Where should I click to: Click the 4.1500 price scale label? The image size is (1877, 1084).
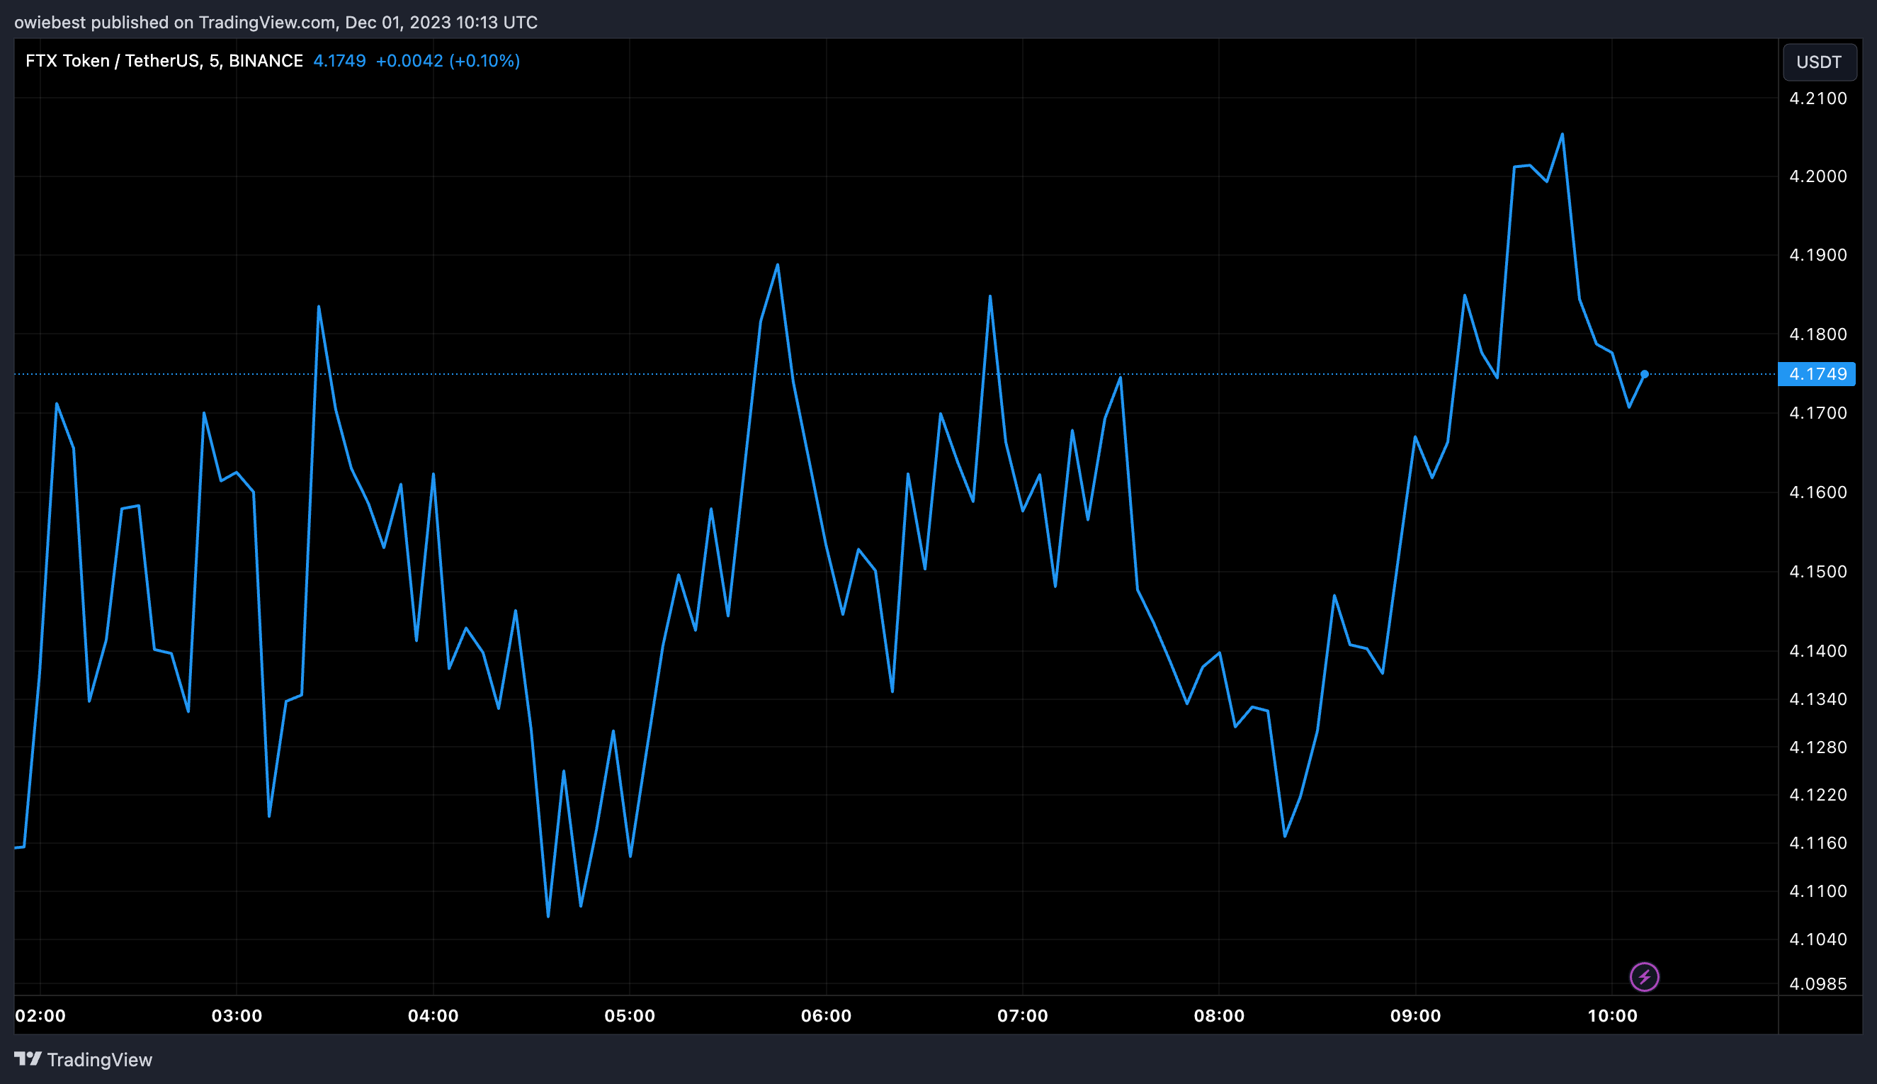[1818, 572]
